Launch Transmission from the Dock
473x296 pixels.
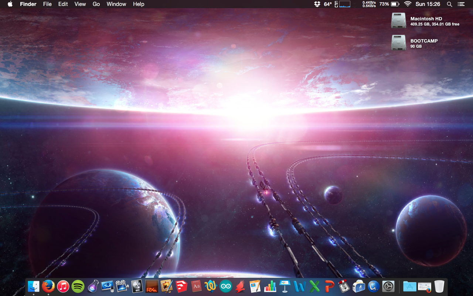point(344,286)
